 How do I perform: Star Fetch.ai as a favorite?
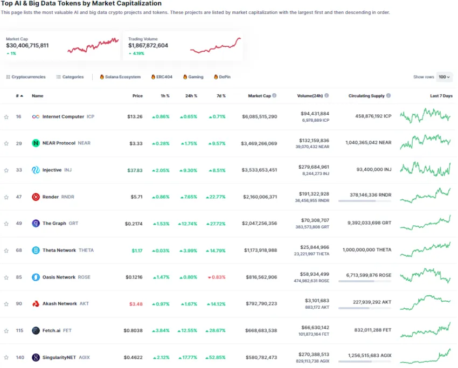tap(6, 331)
